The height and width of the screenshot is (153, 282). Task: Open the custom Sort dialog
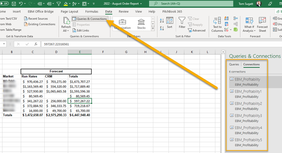(x=170, y=23)
